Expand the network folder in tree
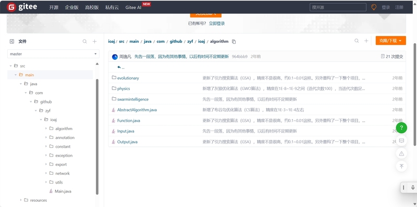 pos(46,173)
